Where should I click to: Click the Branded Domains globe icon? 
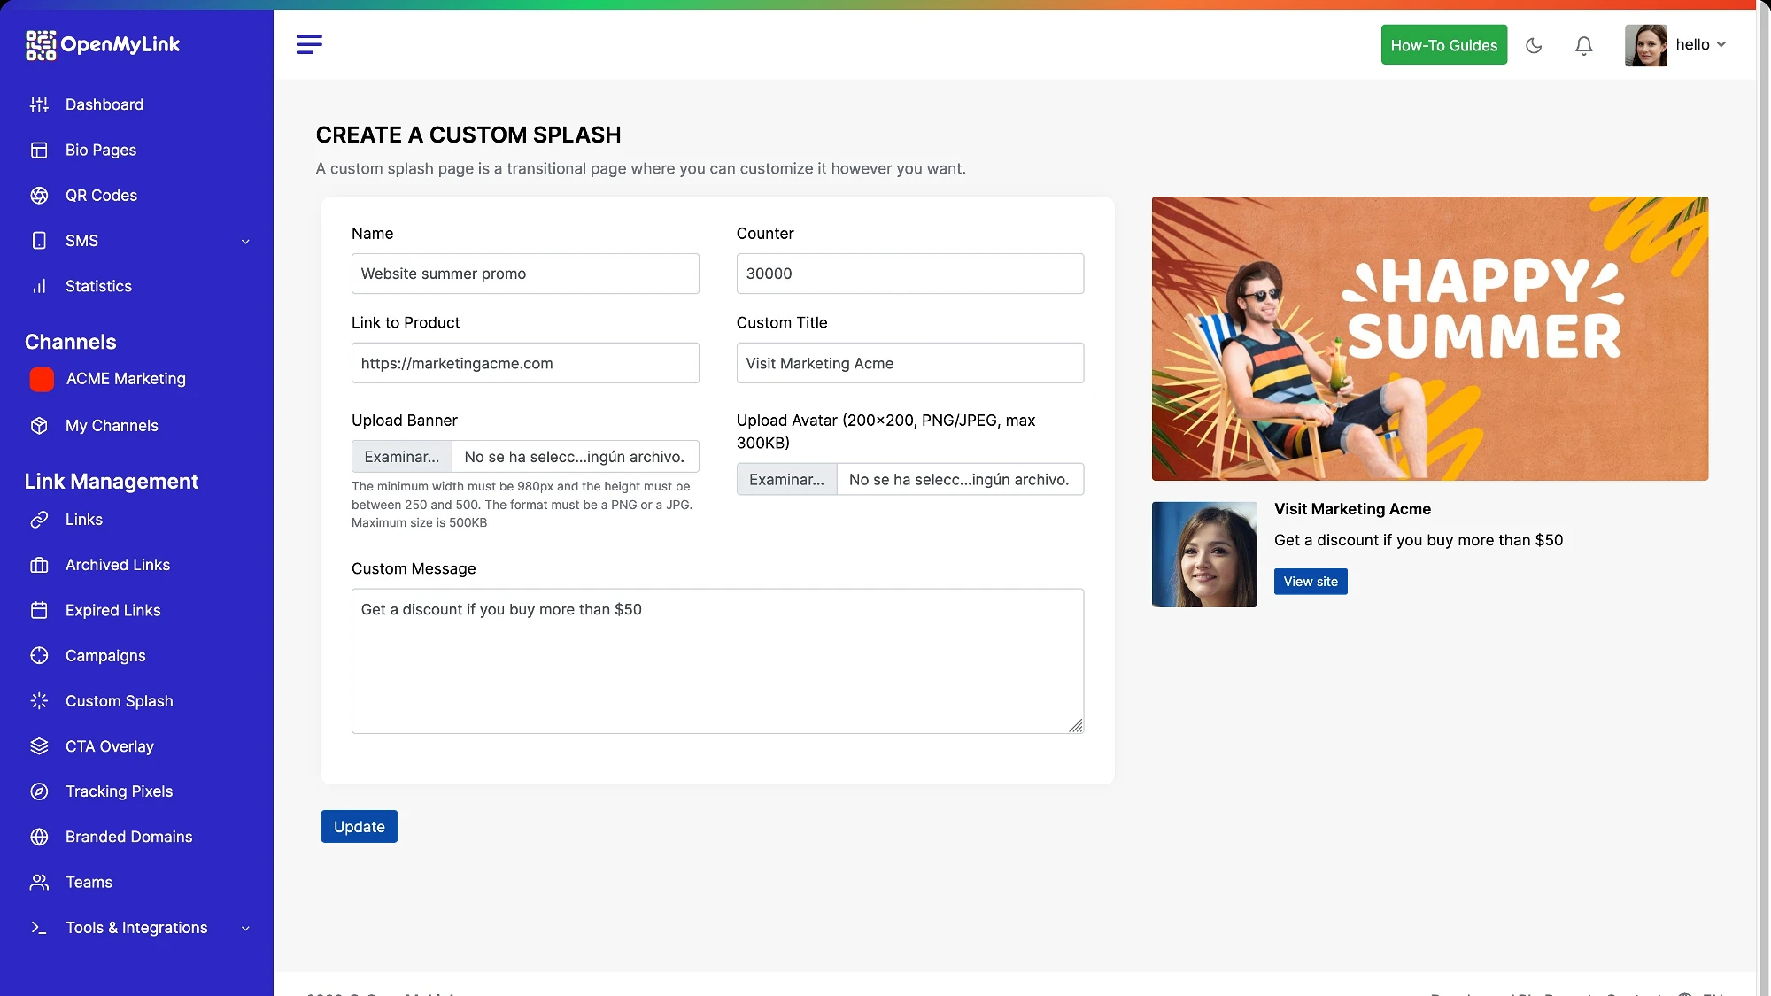(x=39, y=837)
